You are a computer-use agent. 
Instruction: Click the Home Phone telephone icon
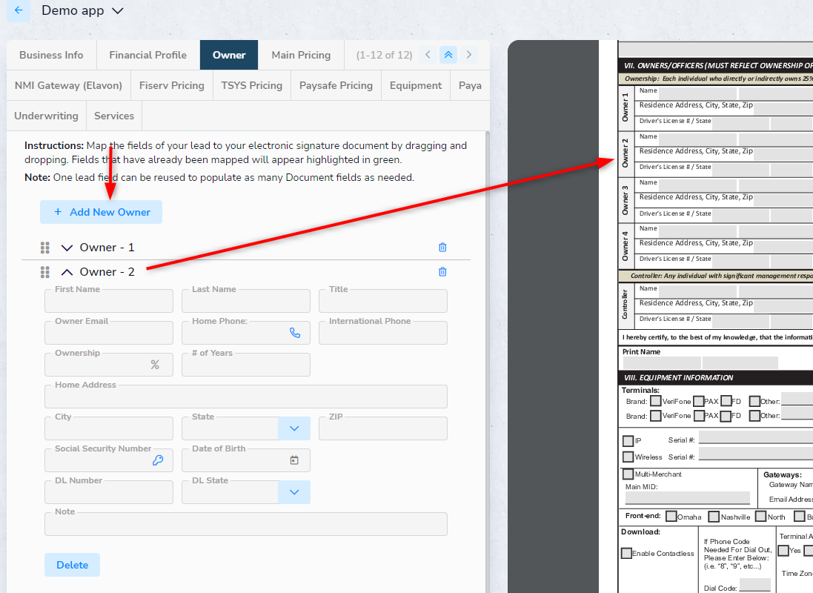[295, 333]
